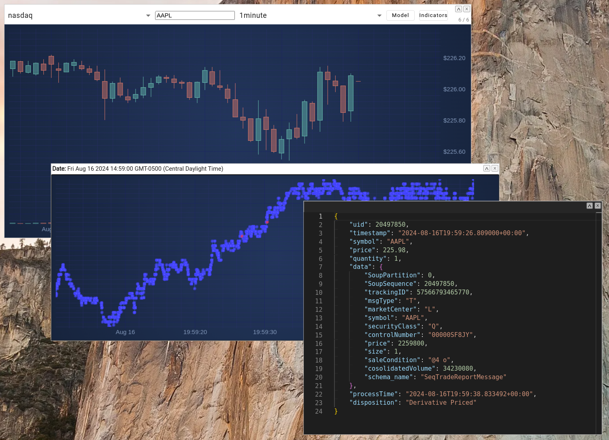Click the Date header of scatter panel
Image resolution: width=609 pixels, height=440 pixels.
(138, 169)
